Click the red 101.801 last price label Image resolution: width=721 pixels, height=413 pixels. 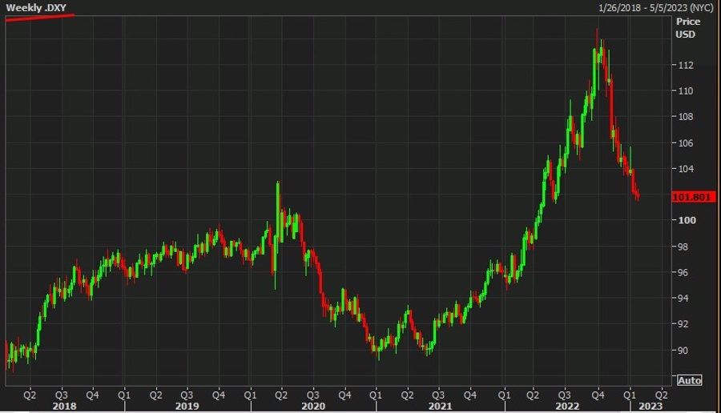click(694, 197)
